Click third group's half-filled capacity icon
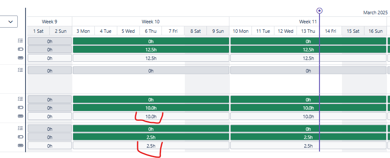This screenshot has height=158, width=390. (20, 107)
